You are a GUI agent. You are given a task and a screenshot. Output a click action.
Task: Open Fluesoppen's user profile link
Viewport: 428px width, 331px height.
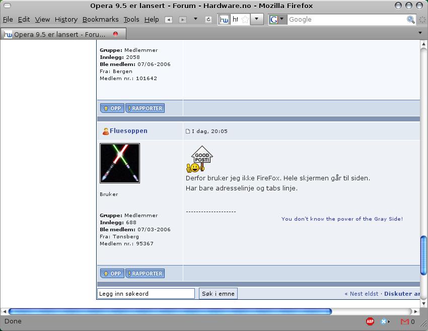[128, 131]
